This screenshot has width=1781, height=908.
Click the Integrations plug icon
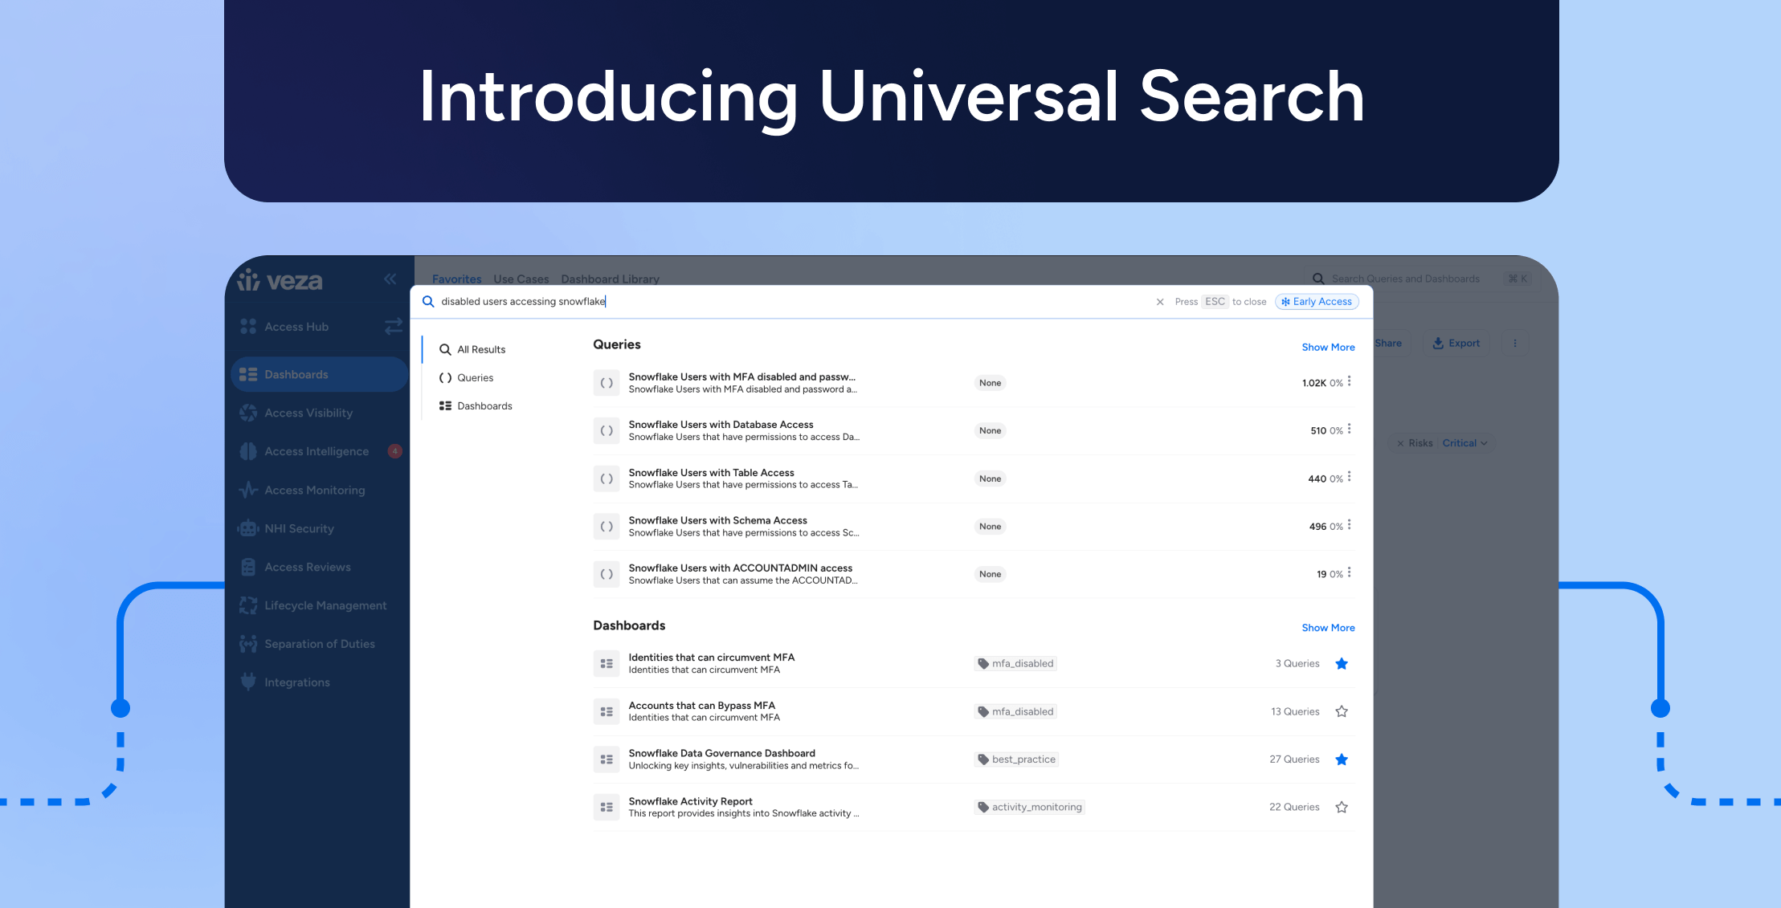[x=248, y=682]
